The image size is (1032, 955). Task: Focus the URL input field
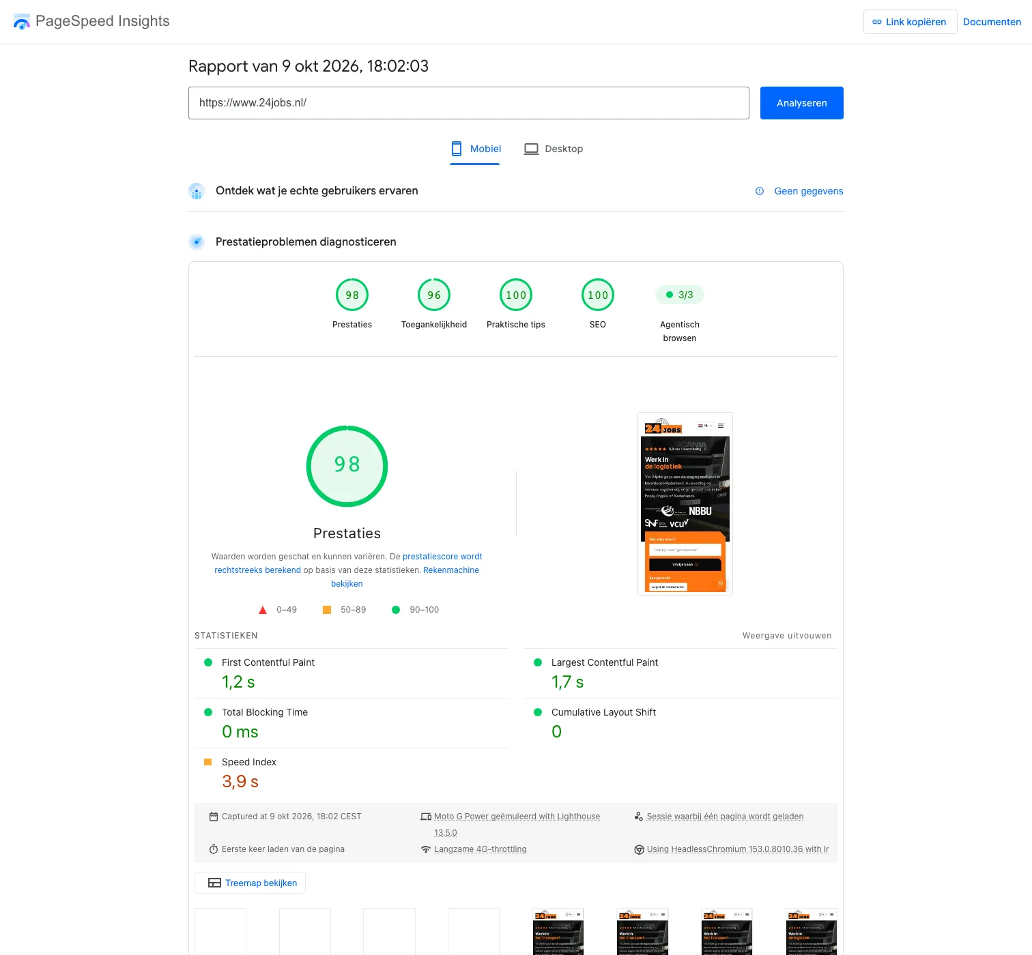[x=469, y=103]
